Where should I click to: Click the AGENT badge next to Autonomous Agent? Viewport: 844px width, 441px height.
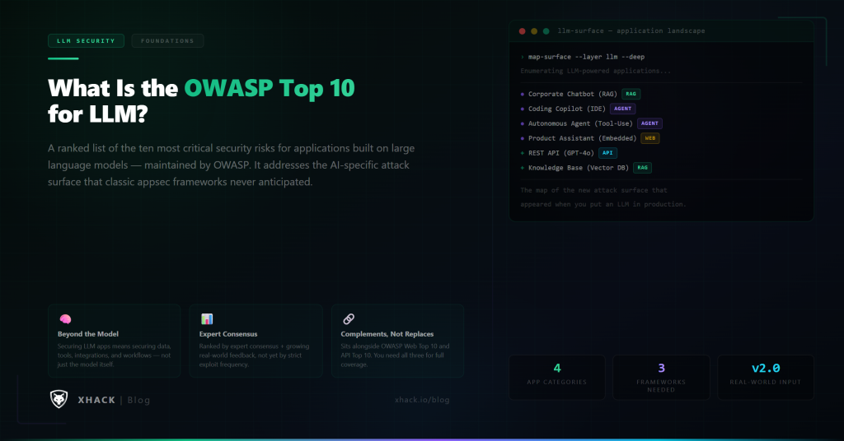649,123
